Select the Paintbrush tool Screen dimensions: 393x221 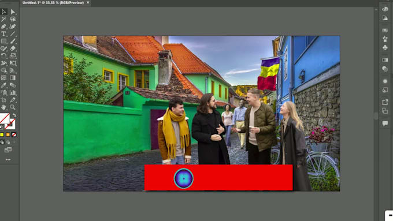tap(13, 41)
